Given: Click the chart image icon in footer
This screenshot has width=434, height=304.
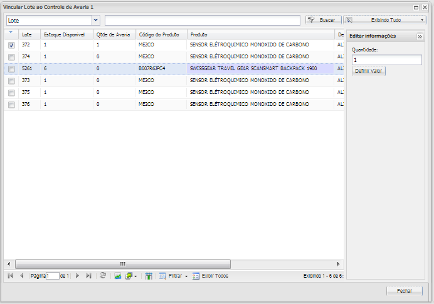Looking at the screenshot, I should pyautogui.click(x=118, y=276).
